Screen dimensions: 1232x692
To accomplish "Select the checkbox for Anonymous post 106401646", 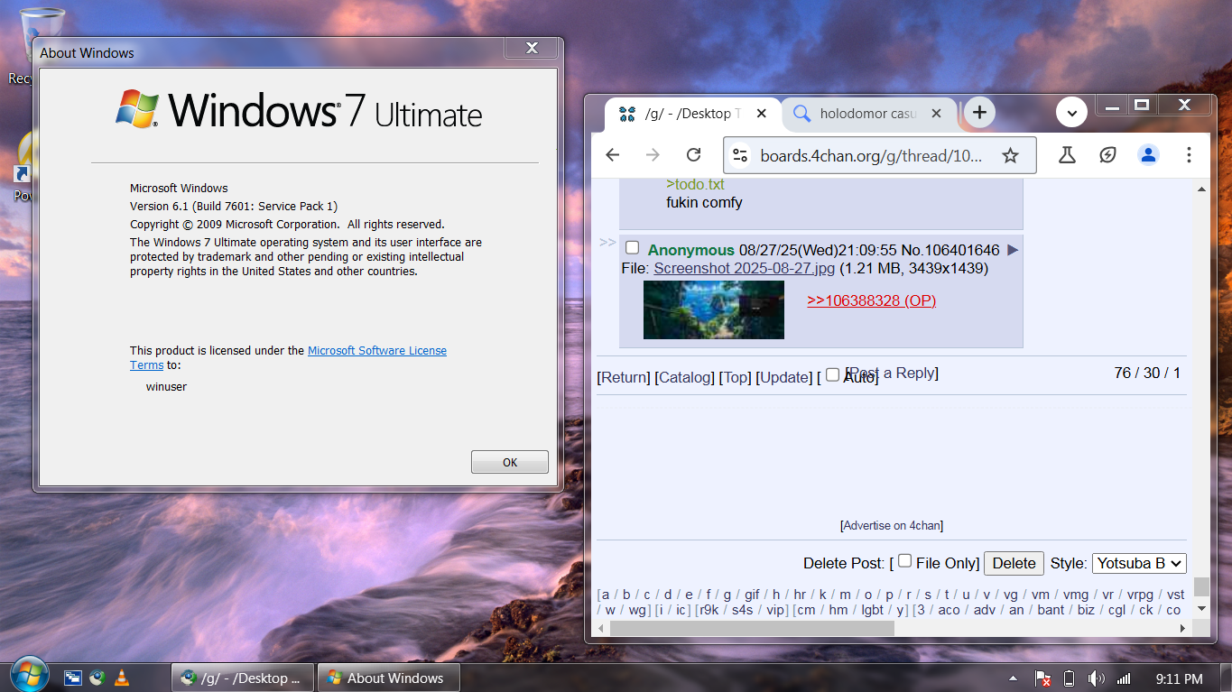I will [633, 248].
